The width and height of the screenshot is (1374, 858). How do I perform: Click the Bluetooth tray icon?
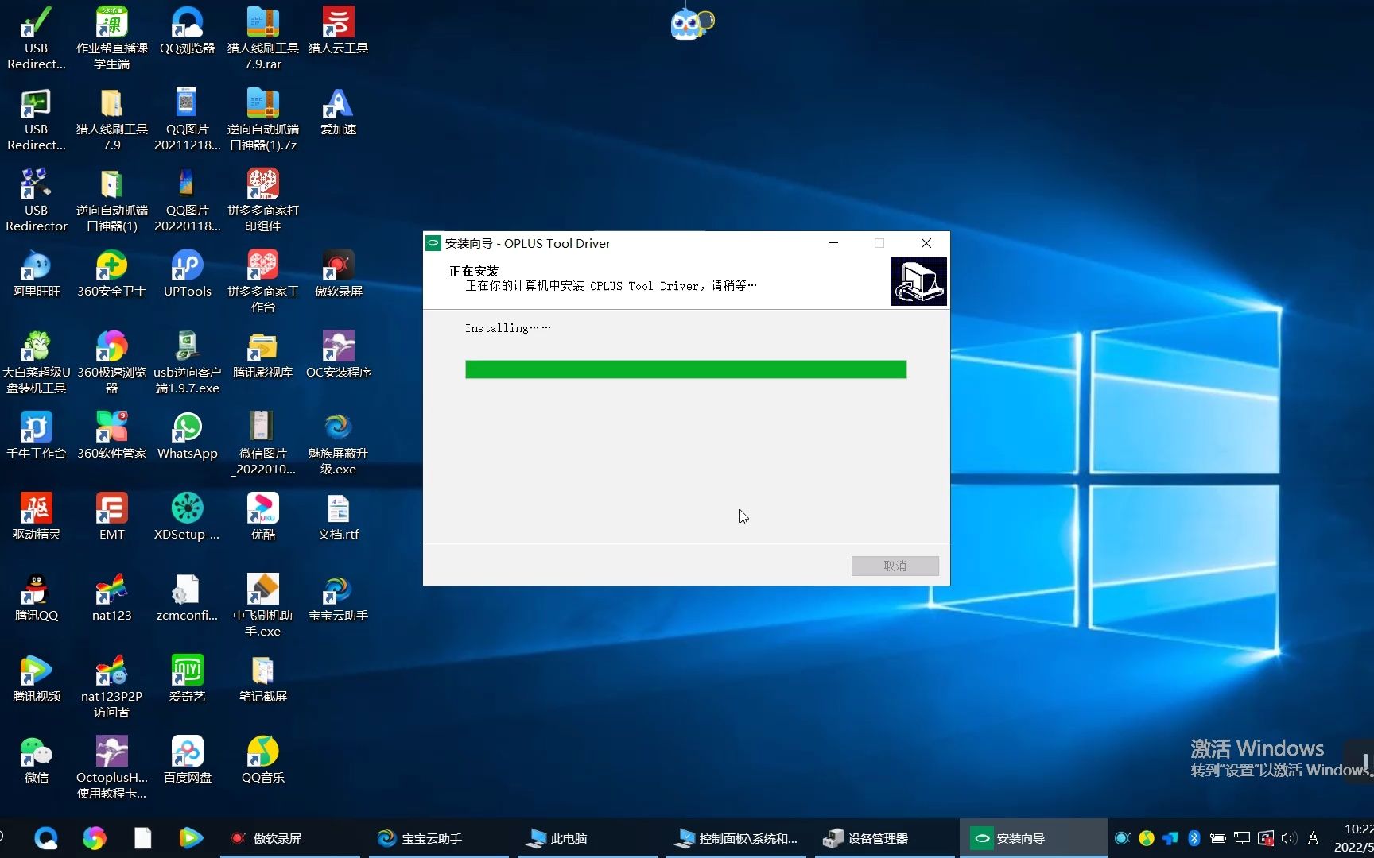1194,838
